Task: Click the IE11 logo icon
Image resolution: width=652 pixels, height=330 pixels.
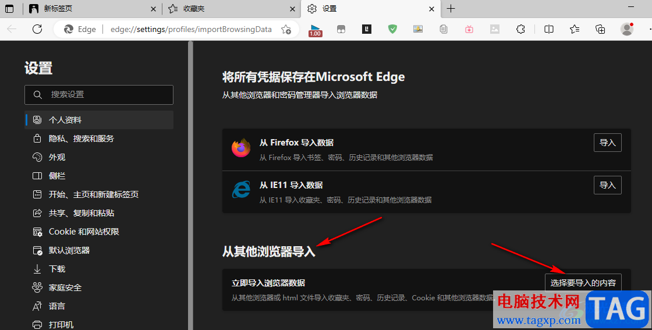Action: 241,190
